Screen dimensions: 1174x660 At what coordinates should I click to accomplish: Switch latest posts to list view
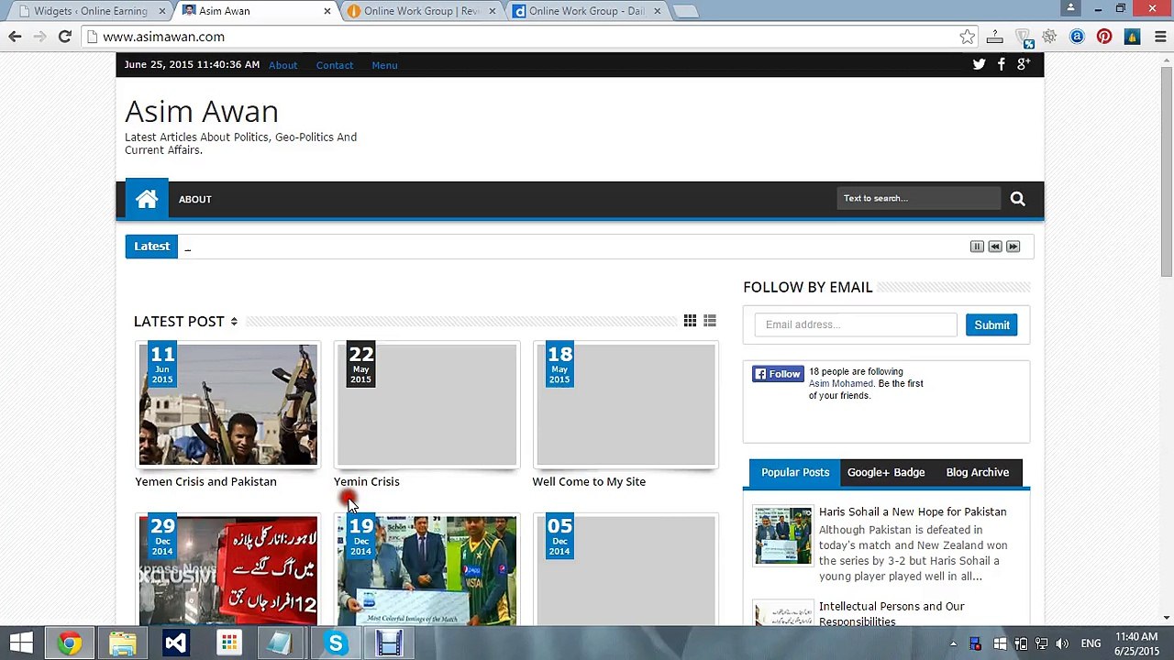(710, 321)
